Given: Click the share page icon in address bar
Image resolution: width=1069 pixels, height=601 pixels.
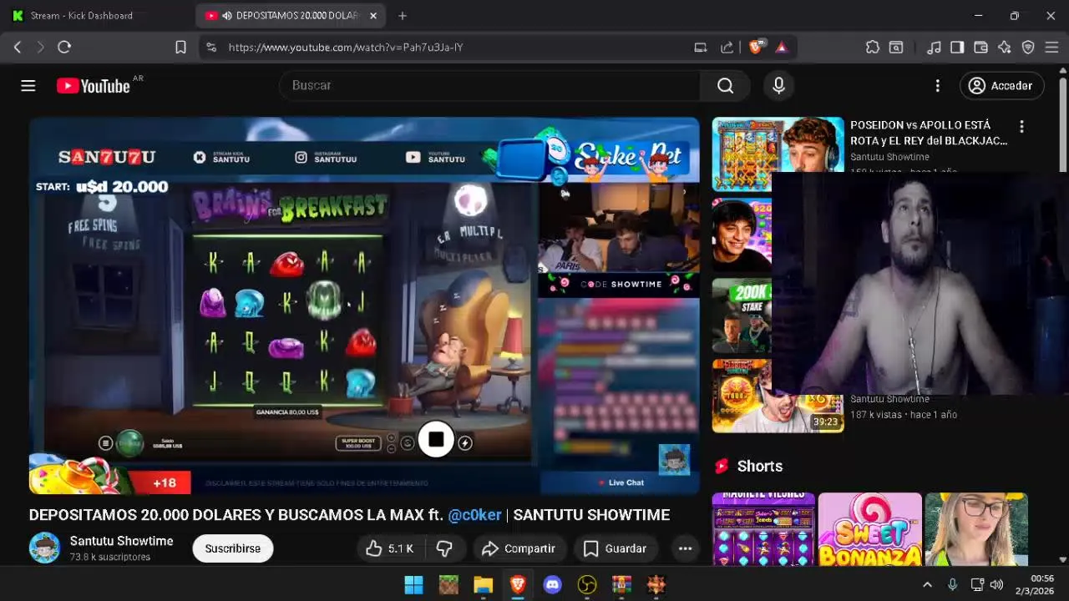Looking at the screenshot, I should click(x=727, y=48).
